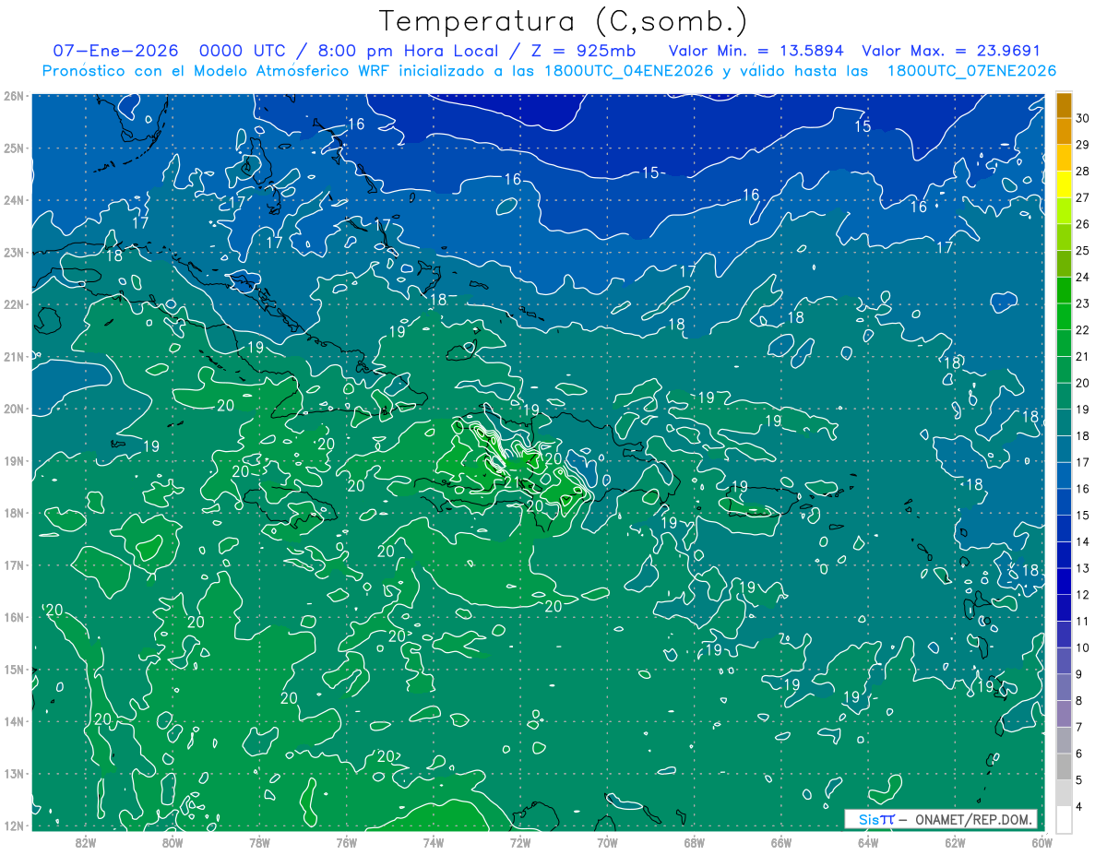1107x855 pixels.
Task: Click the 82W longitude label
Action: click(85, 841)
